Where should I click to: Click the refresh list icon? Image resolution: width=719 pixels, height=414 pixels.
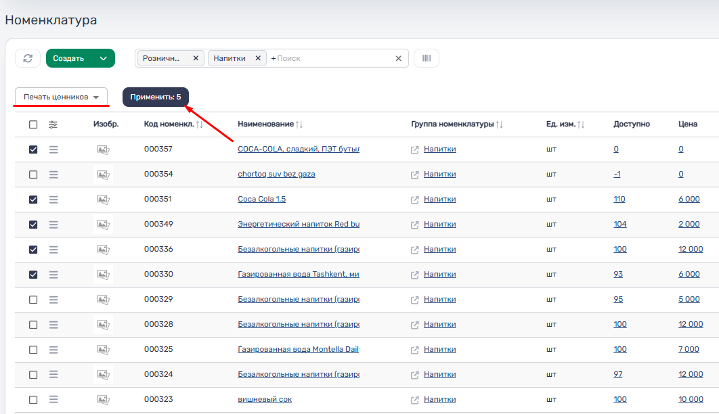(x=28, y=58)
